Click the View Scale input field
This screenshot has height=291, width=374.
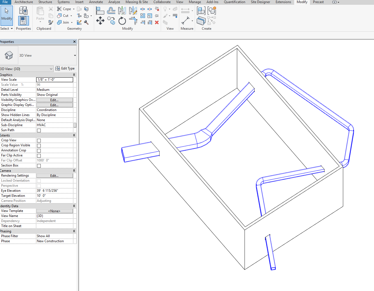[x=55, y=79]
